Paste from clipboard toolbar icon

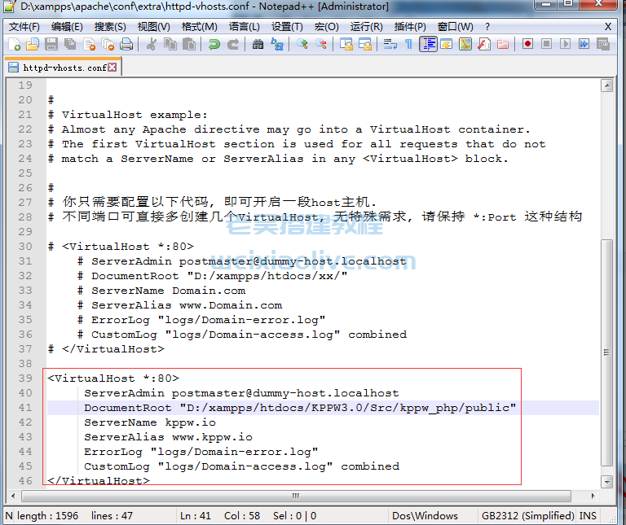click(x=189, y=44)
